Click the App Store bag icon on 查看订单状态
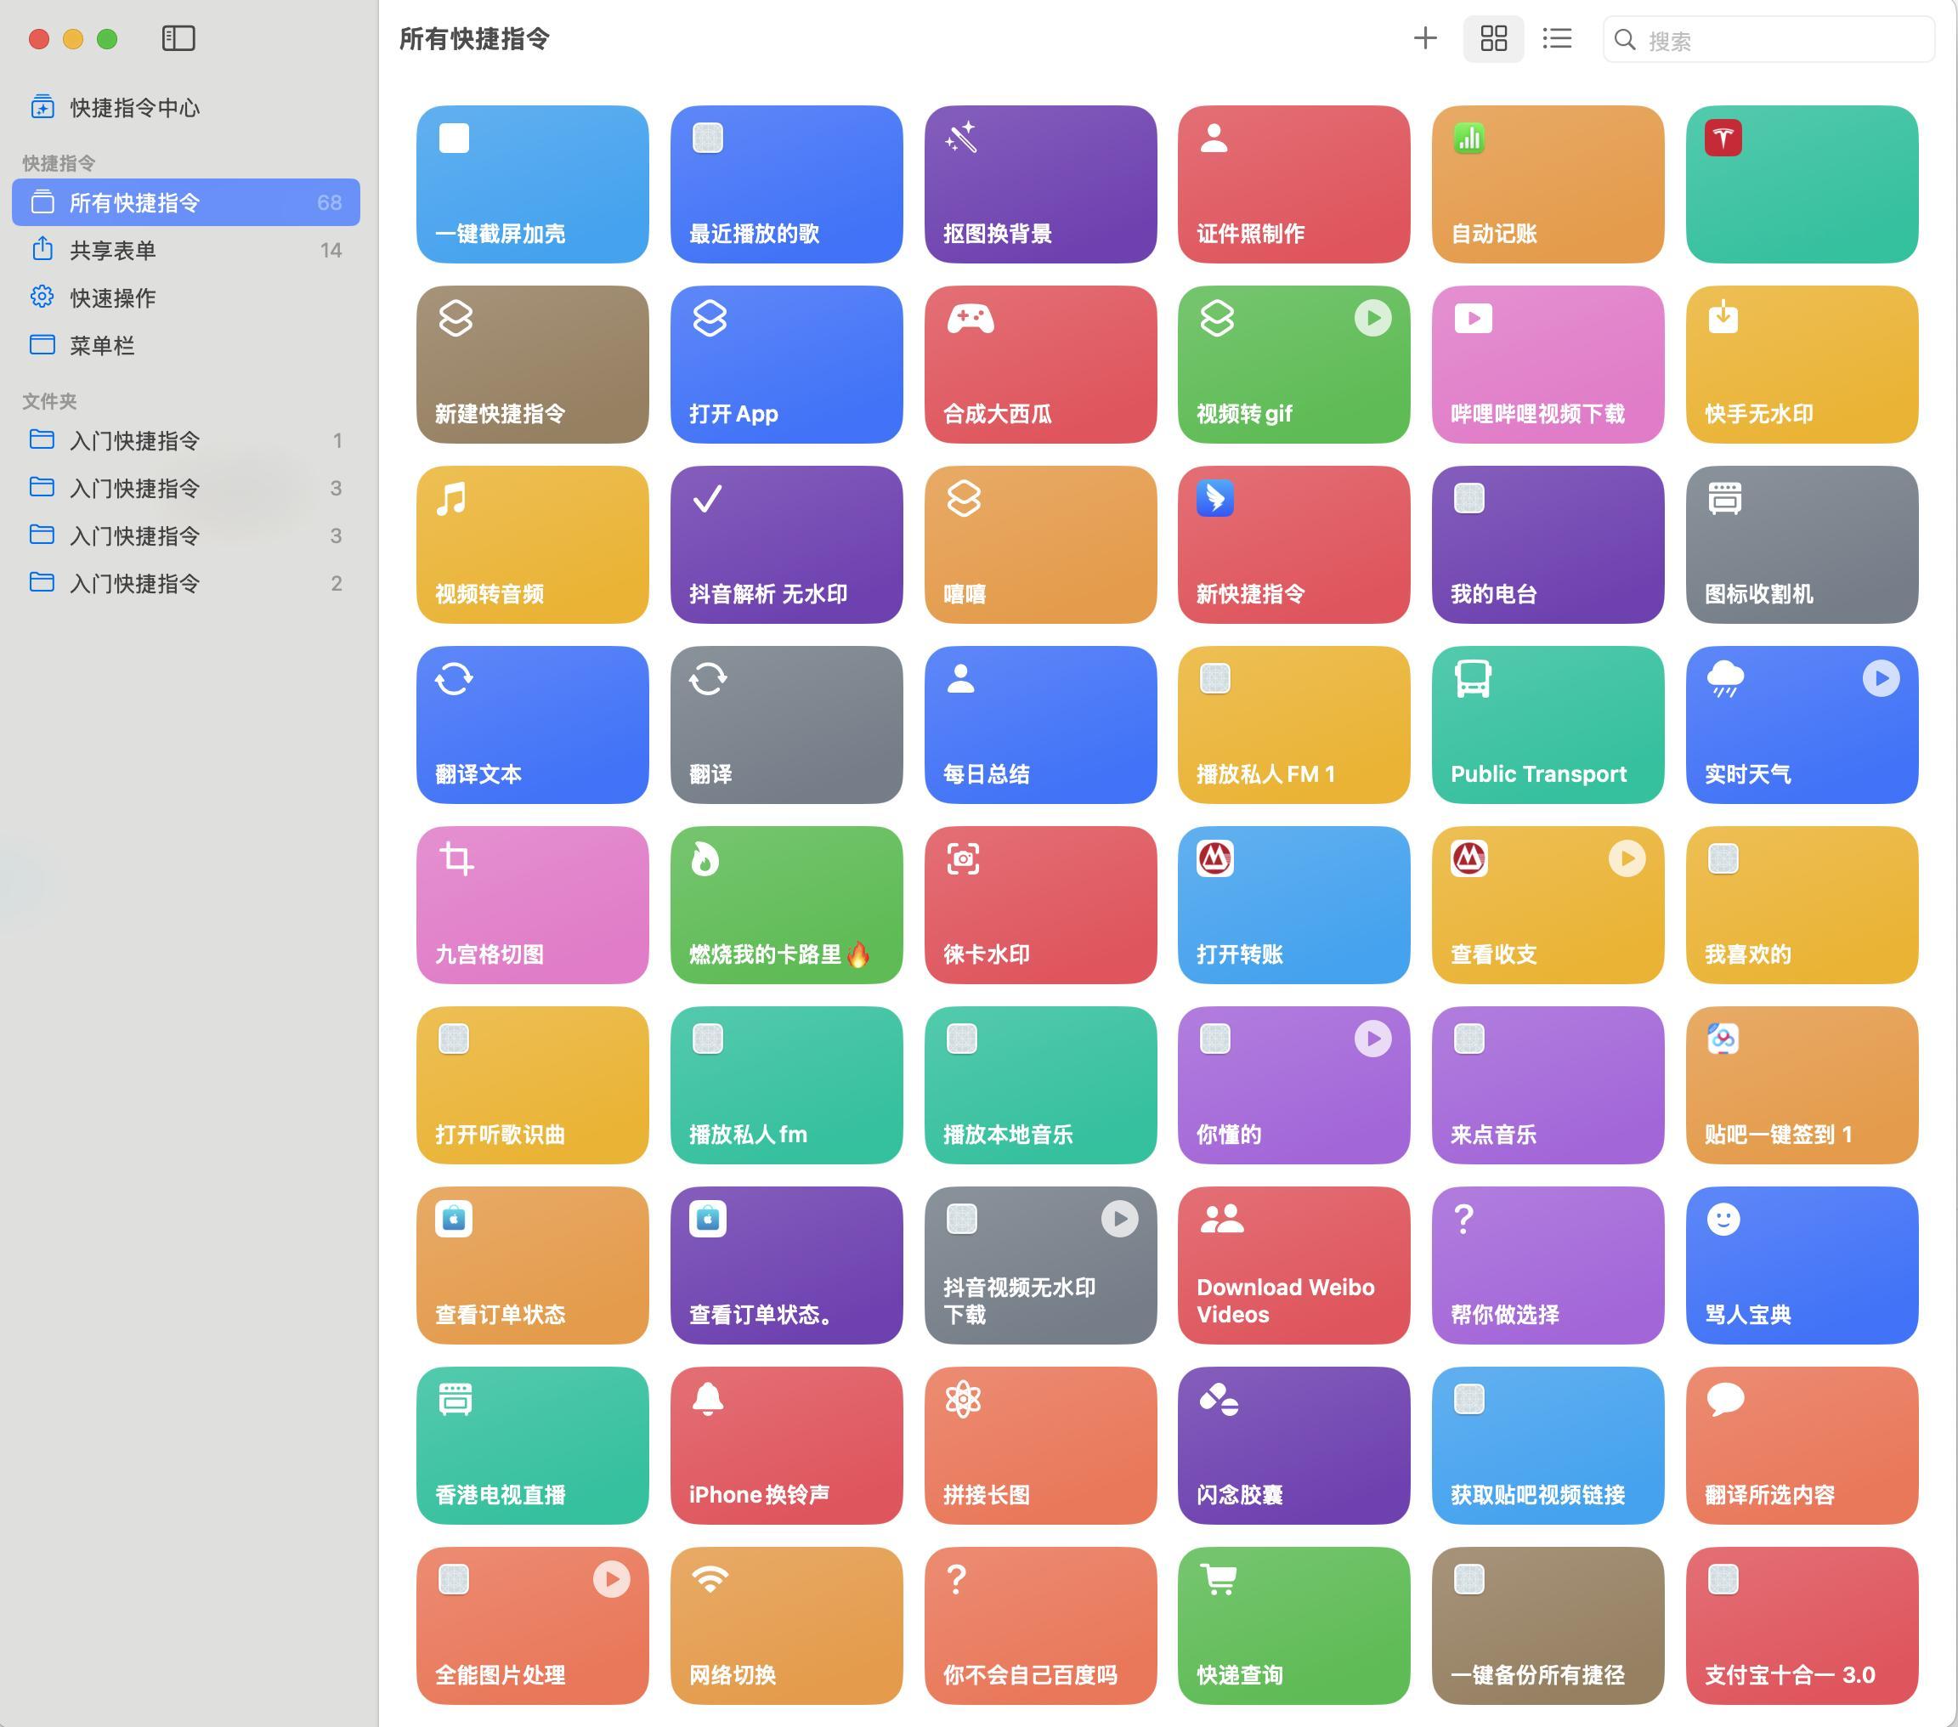 453,1219
